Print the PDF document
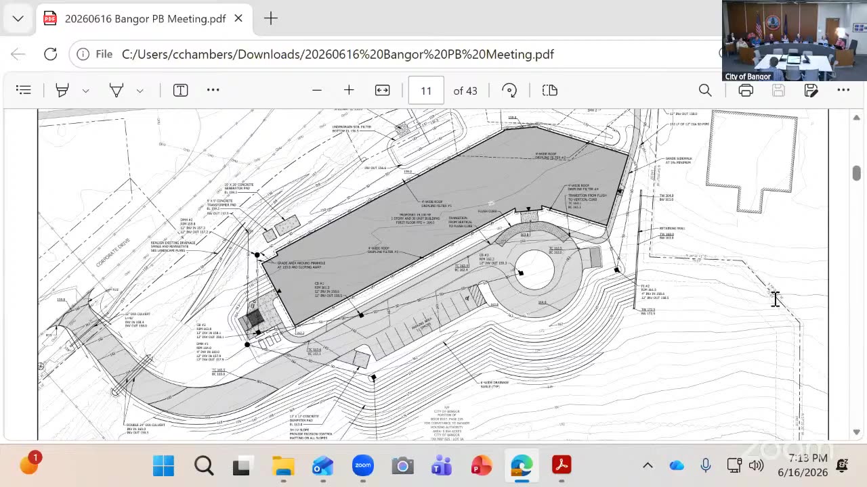 point(746,90)
